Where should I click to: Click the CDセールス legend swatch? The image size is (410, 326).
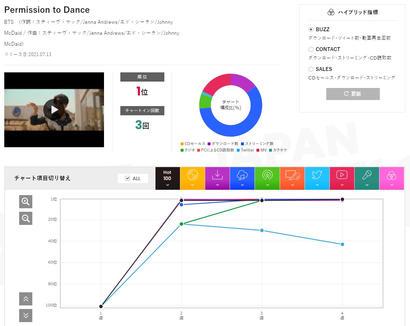(x=182, y=144)
